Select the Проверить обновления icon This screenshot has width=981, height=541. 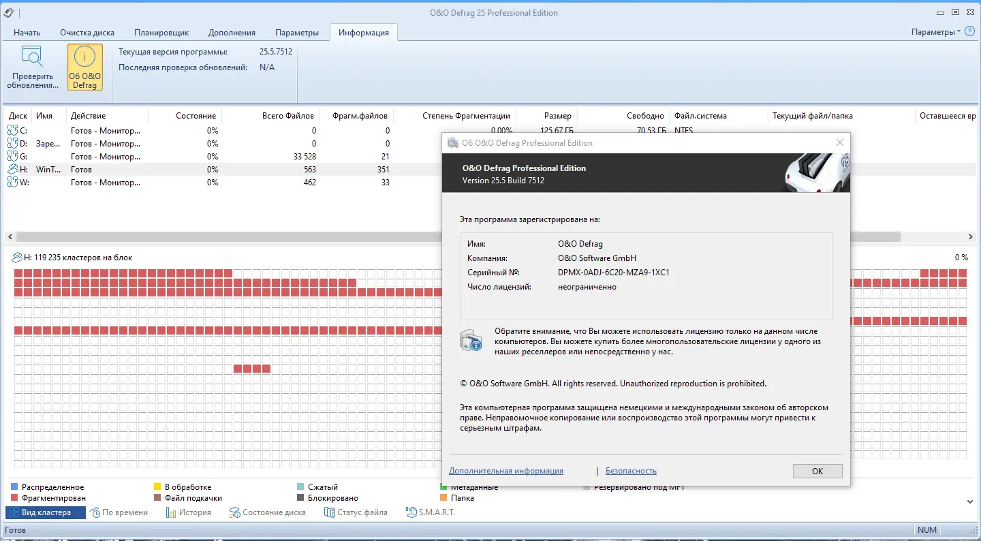pos(32,66)
